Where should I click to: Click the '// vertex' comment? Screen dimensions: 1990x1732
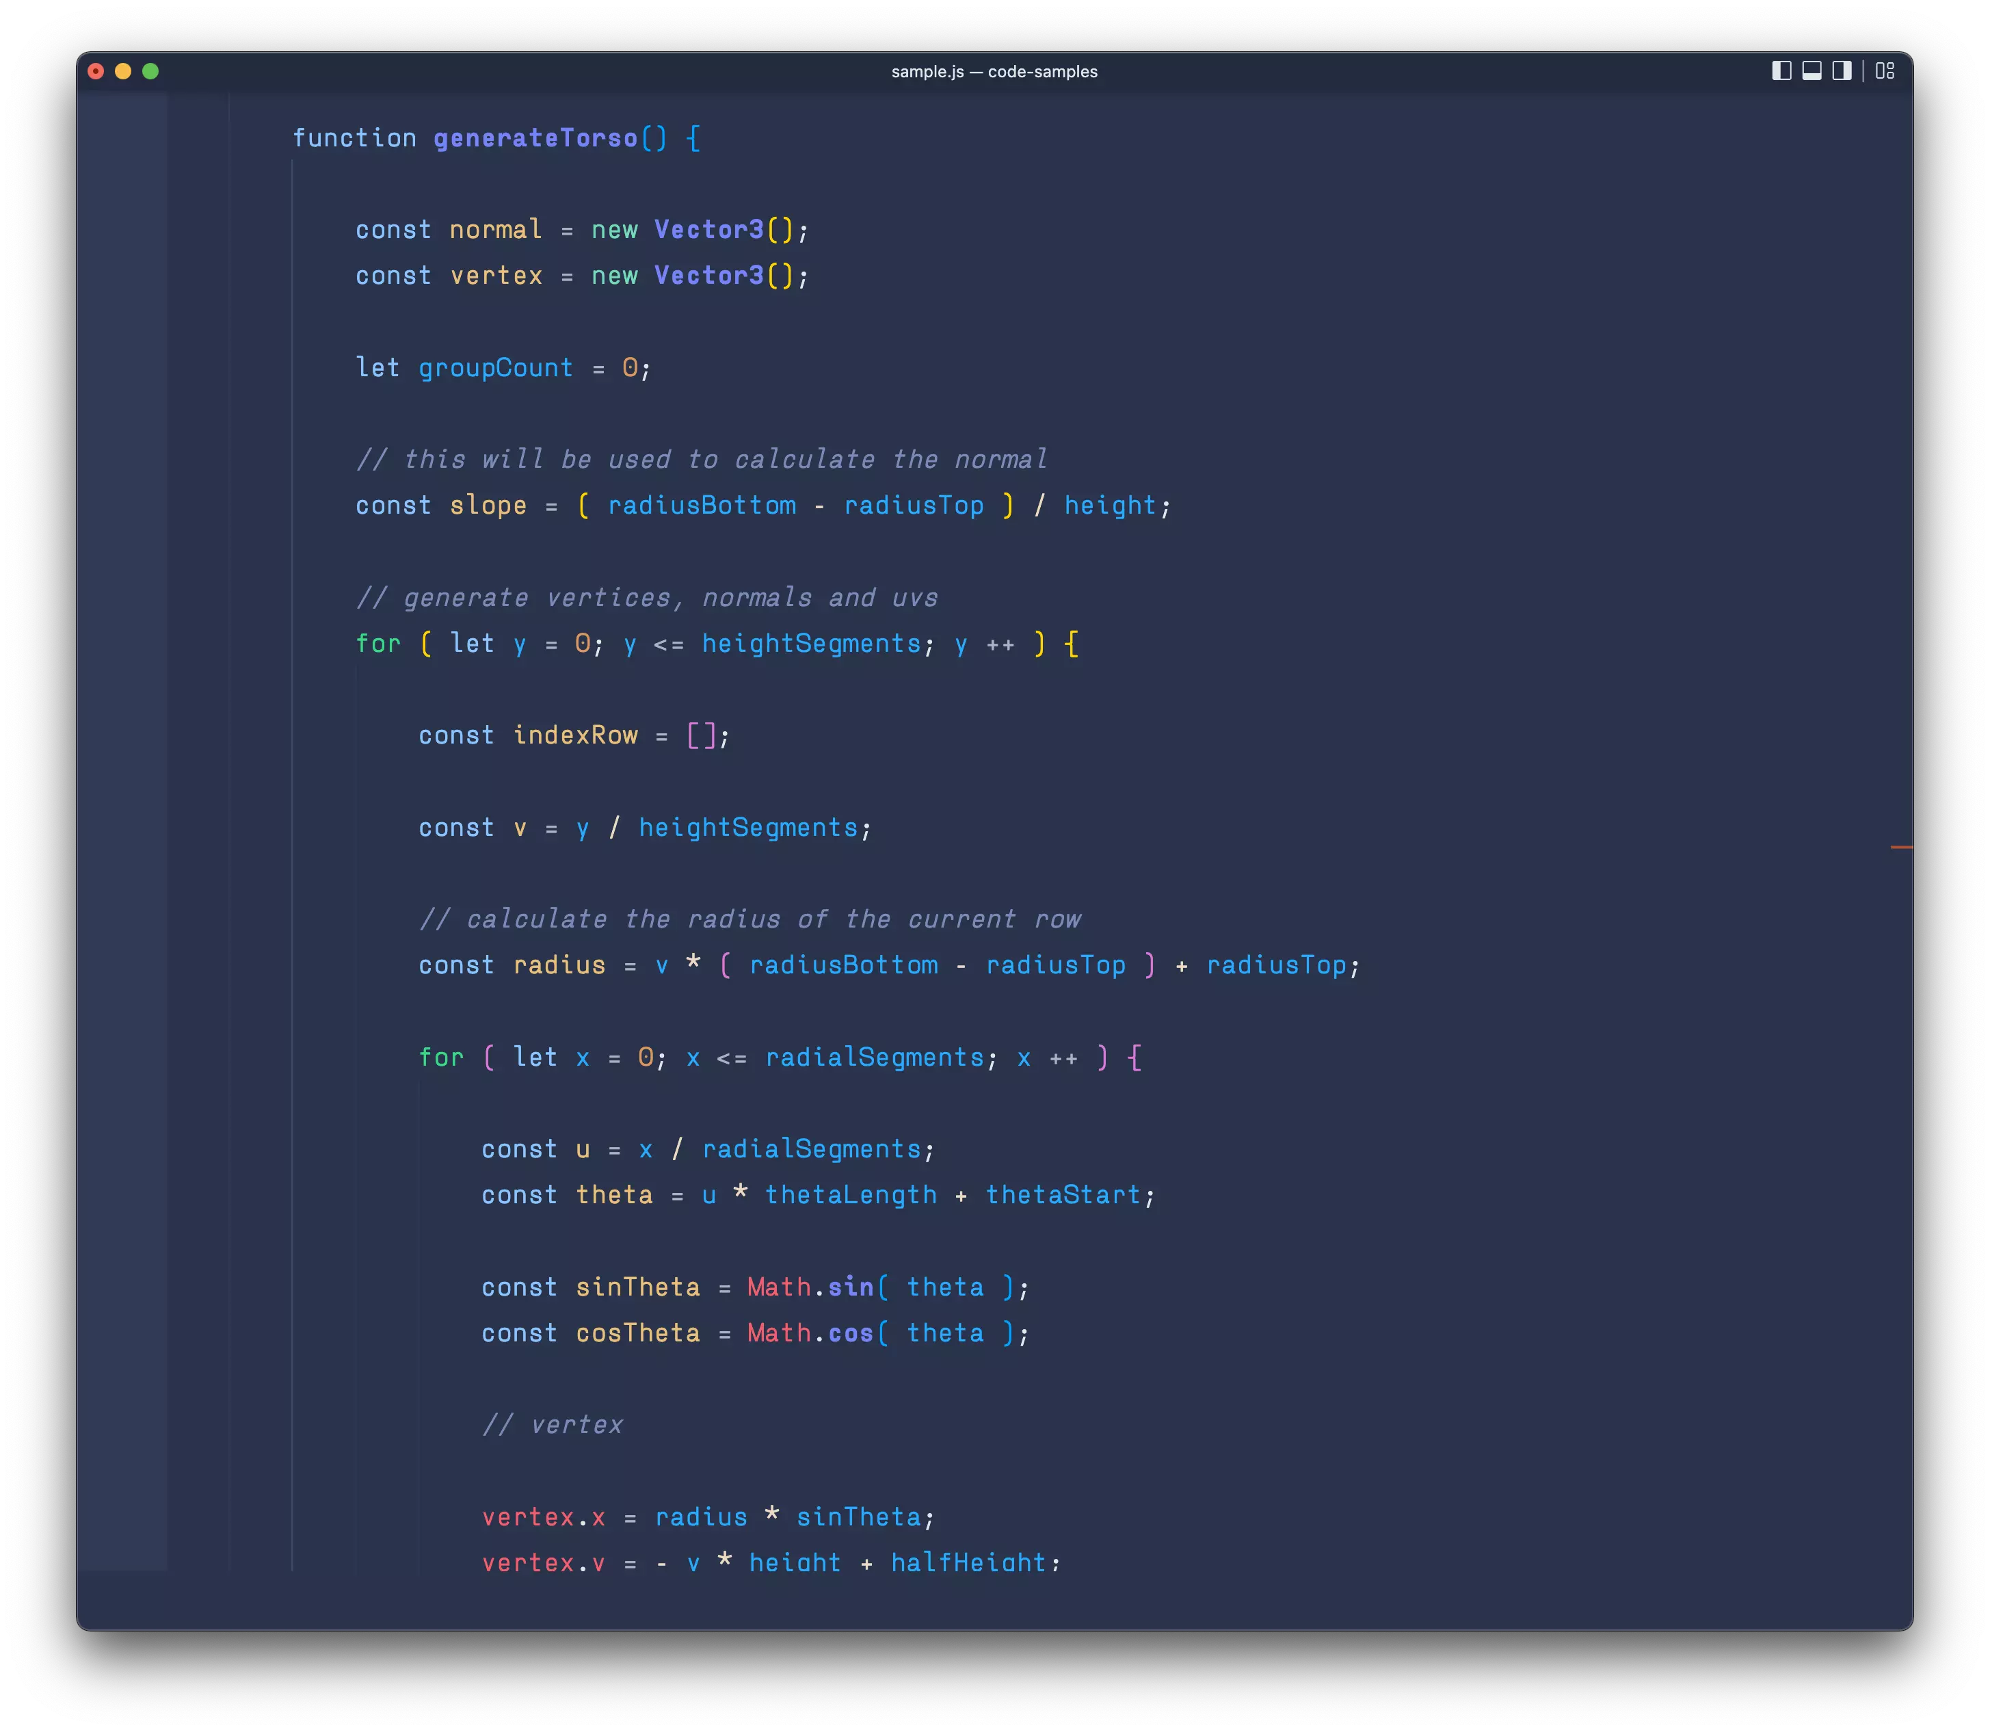pos(553,1426)
